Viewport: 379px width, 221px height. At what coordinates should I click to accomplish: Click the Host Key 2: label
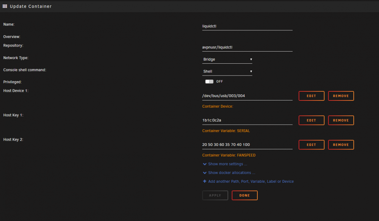tap(13, 139)
